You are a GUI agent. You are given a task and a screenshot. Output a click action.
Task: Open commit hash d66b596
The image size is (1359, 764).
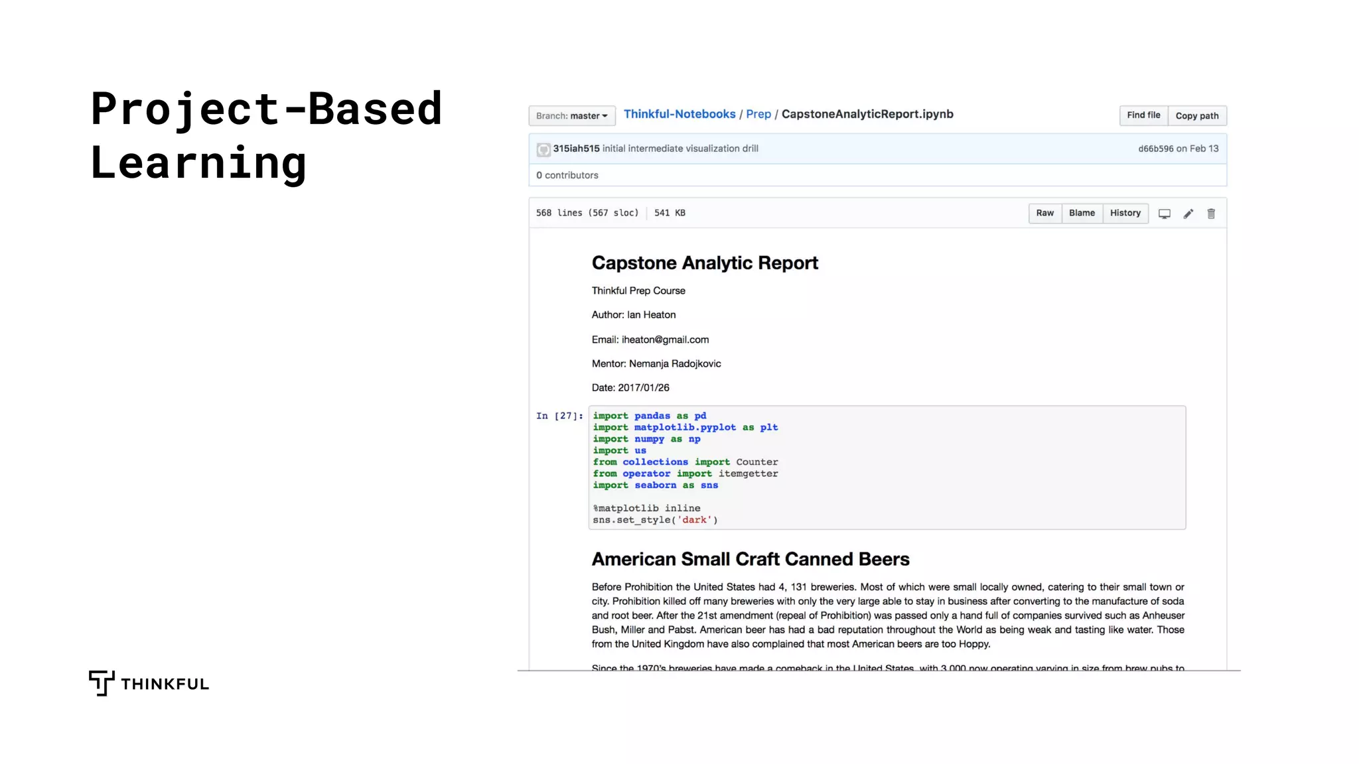coord(1155,149)
